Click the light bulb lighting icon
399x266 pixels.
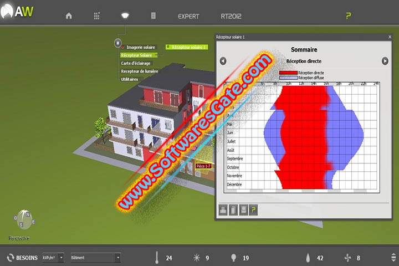pyautogui.click(x=233, y=258)
